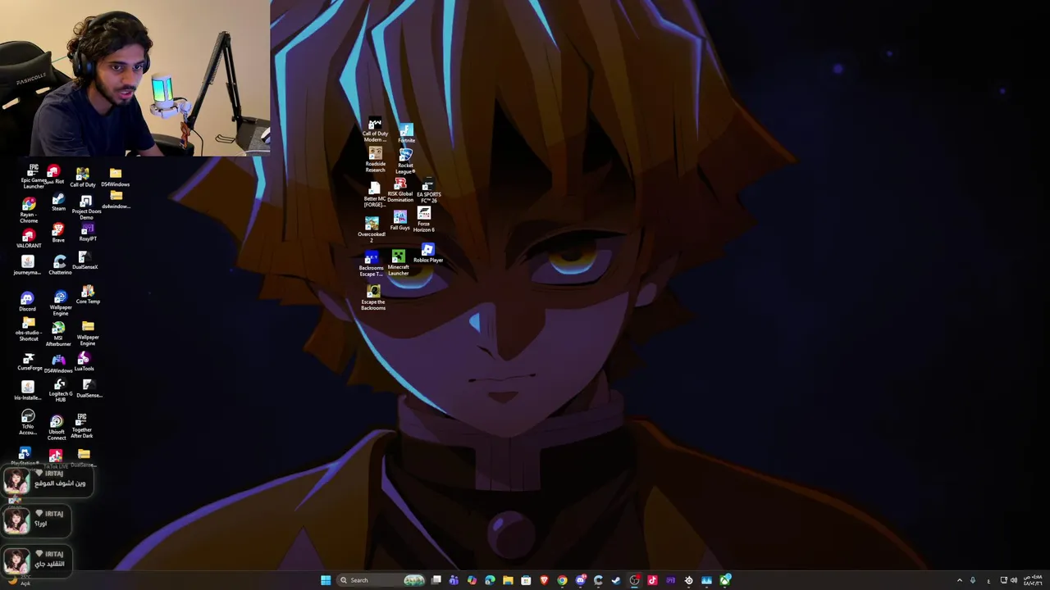The height and width of the screenshot is (590, 1050).
Task: Open the Fortnite desktop shortcut
Action: tap(406, 134)
